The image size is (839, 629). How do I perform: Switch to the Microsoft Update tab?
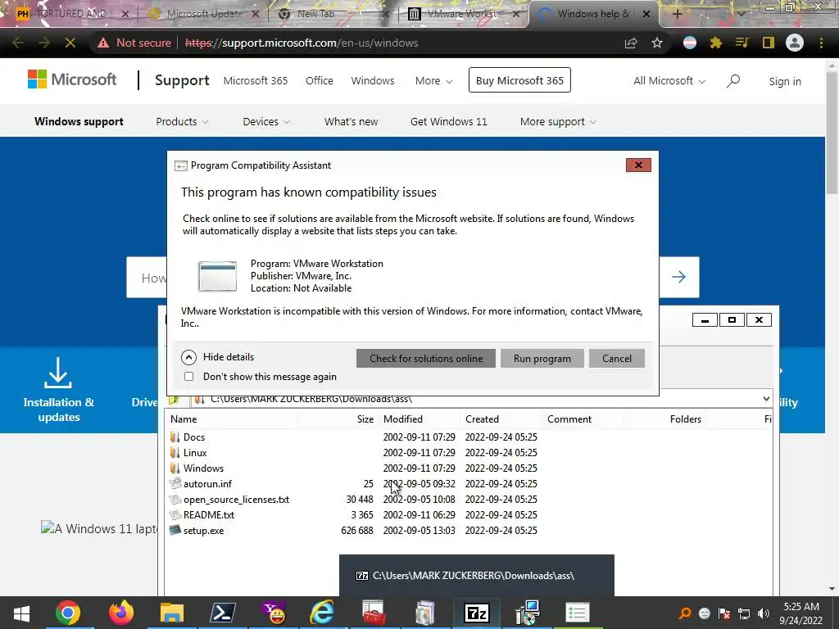point(203,14)
